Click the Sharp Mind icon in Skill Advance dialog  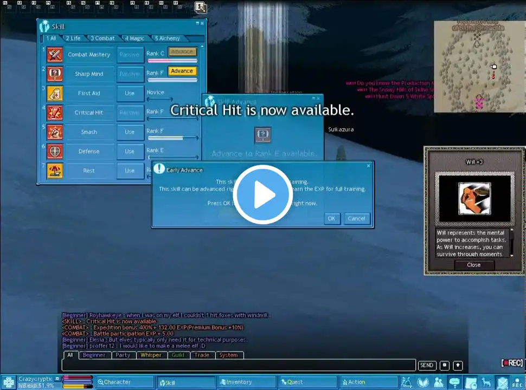[x=262, y=135]
